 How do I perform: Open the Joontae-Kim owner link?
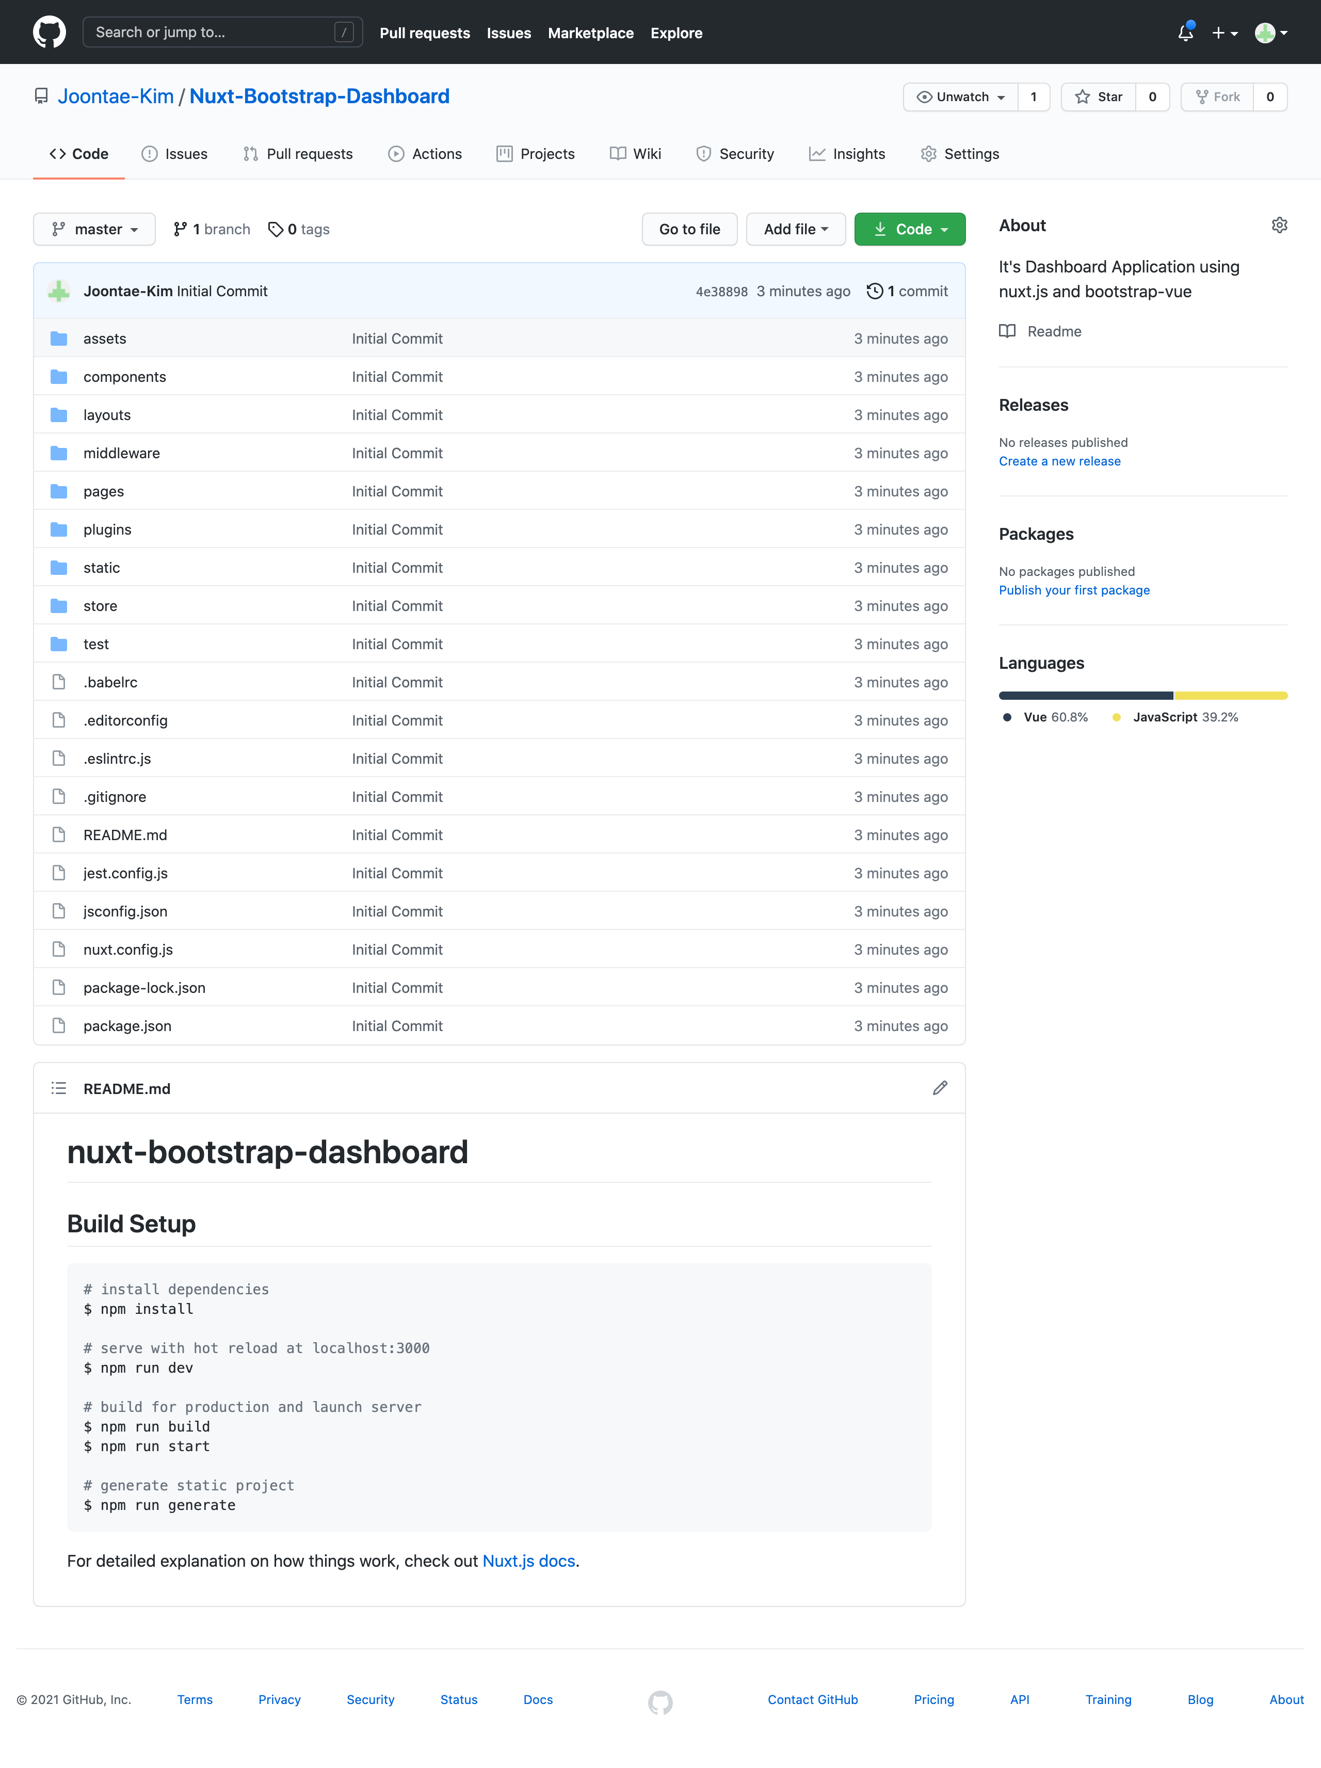pyautogui.click(x=116, y=97)
